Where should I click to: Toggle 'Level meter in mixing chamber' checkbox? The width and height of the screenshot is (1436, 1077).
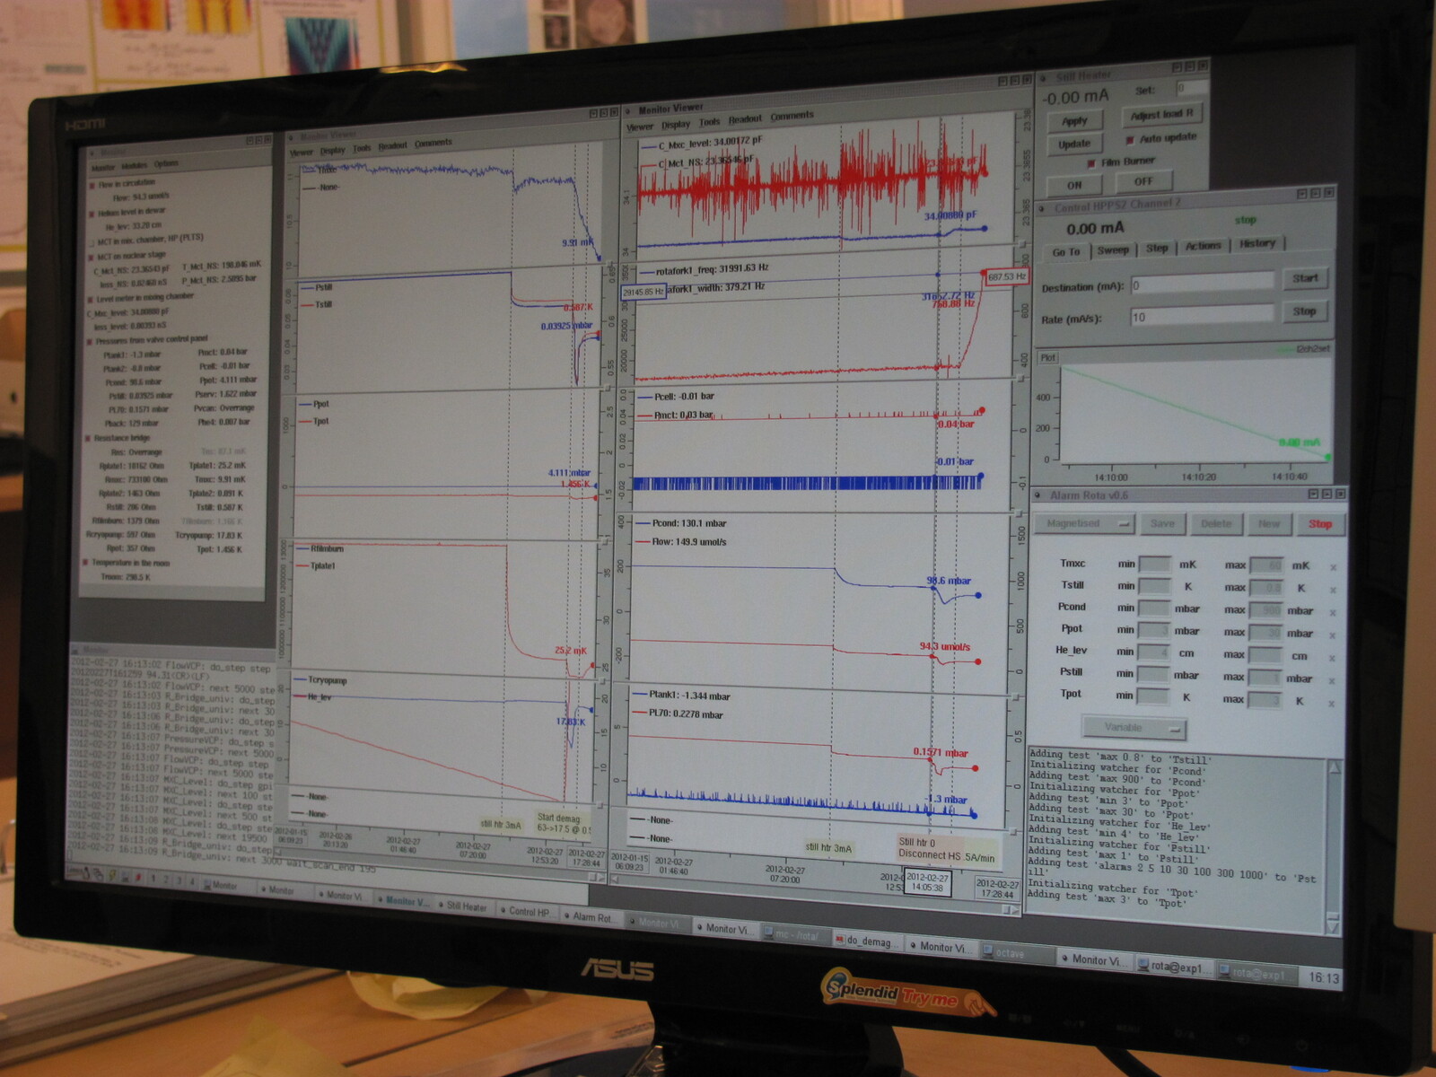tap(90, 298)
